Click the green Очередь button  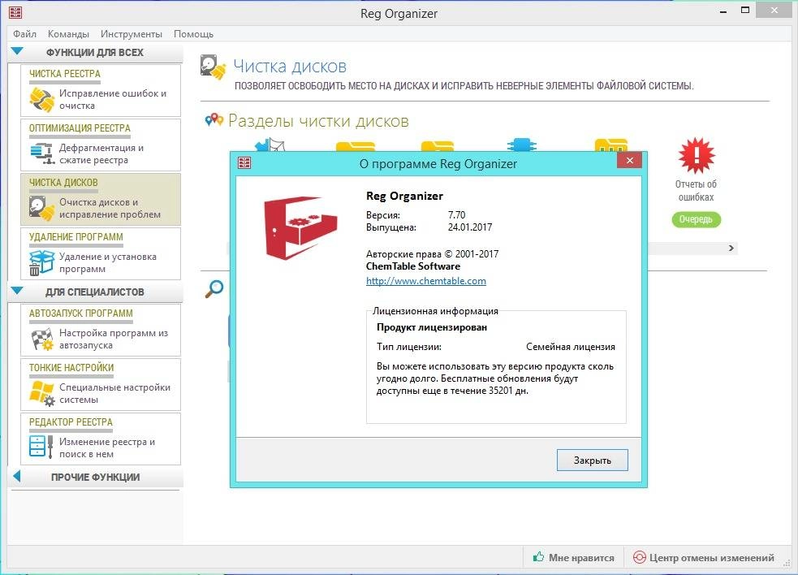click(x=697, y=219)
